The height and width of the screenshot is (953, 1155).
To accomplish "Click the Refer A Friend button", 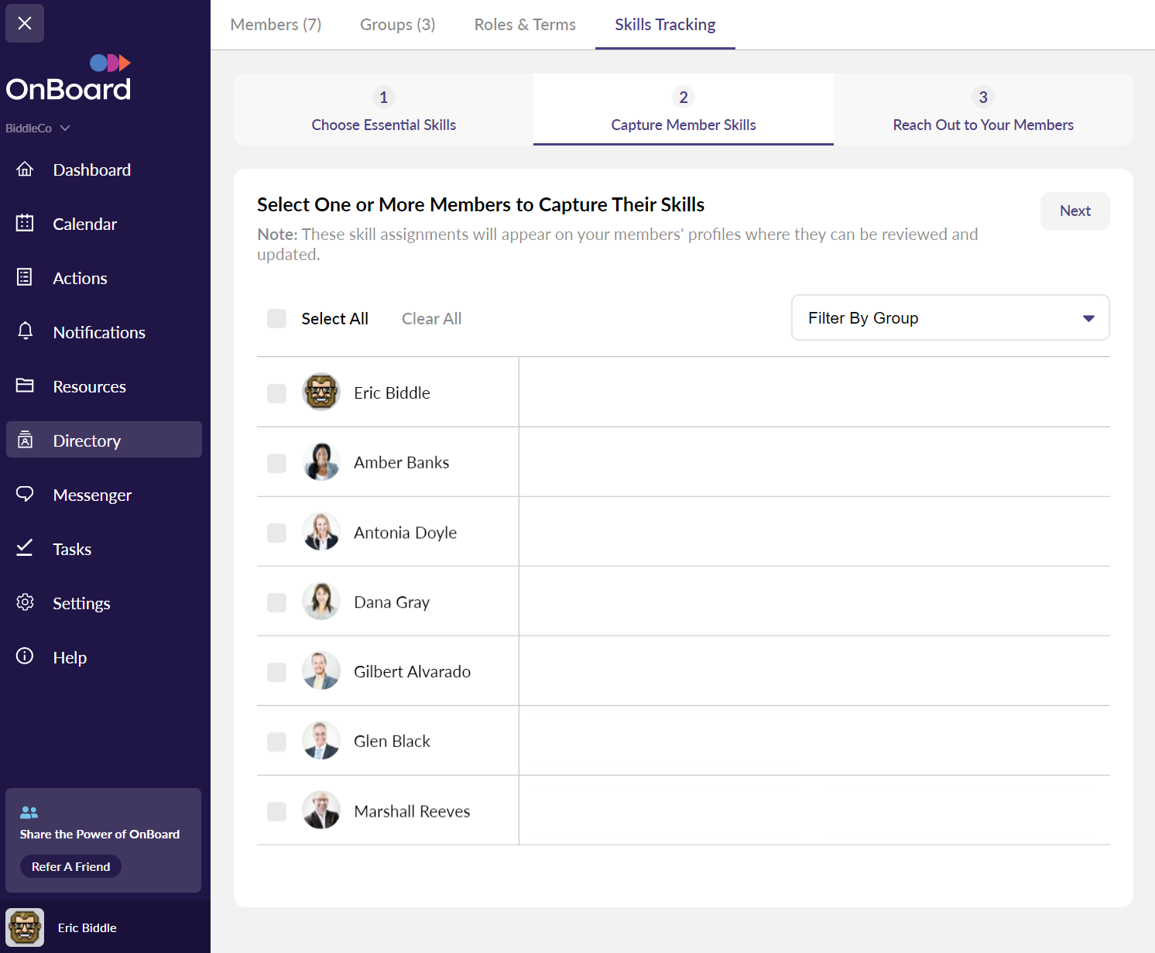I will click(x=70, y=867).
